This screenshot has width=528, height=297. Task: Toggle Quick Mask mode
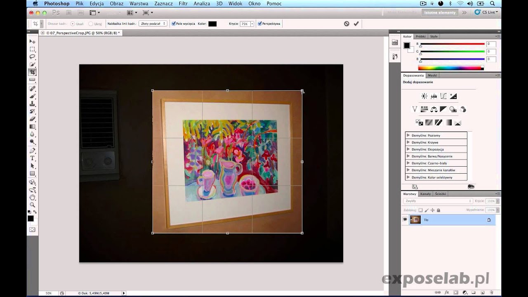pos(32,229)
